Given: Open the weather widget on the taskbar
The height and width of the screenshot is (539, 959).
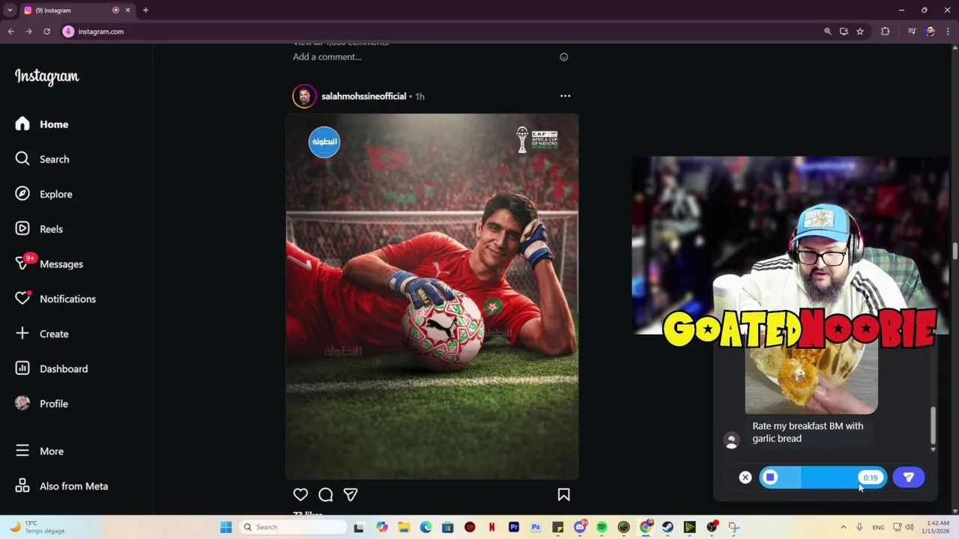Looking at the screenshot, I should [36, 527].
